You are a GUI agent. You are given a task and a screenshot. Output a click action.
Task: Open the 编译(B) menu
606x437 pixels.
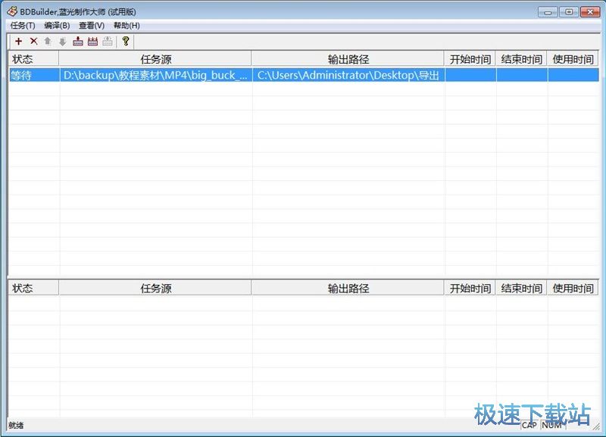click(x=57, y=26)
